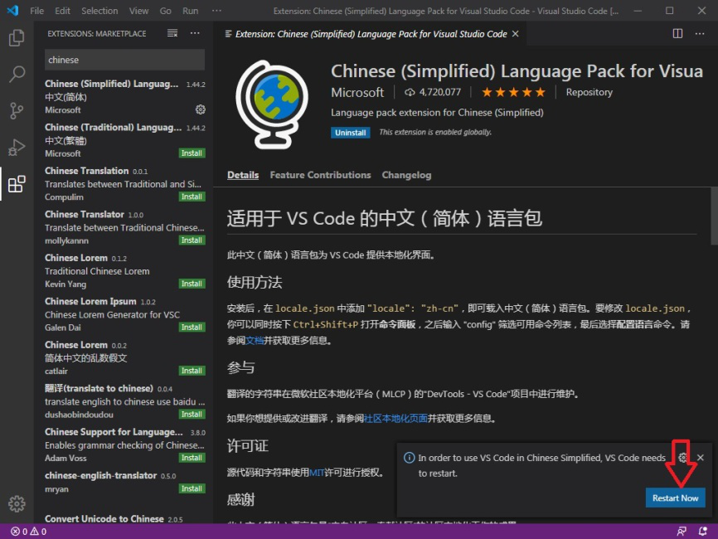This screenshot has width=718, height=539.
Task: Open the Run menu
Action: tap(190, 11)
